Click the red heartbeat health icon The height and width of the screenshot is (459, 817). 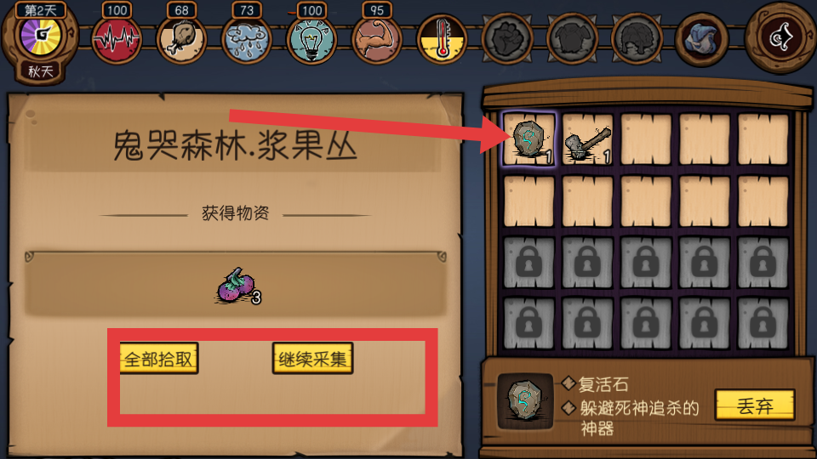(x=117, y=40)
